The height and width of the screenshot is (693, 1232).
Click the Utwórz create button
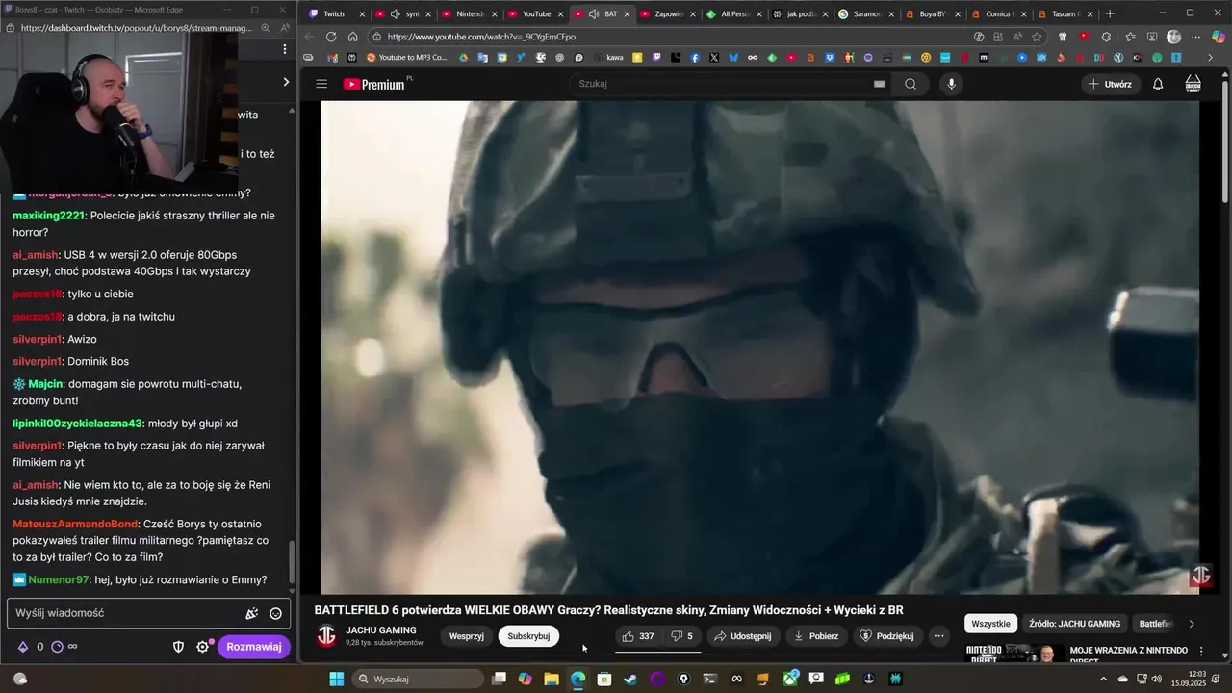tap(1110, 84)
